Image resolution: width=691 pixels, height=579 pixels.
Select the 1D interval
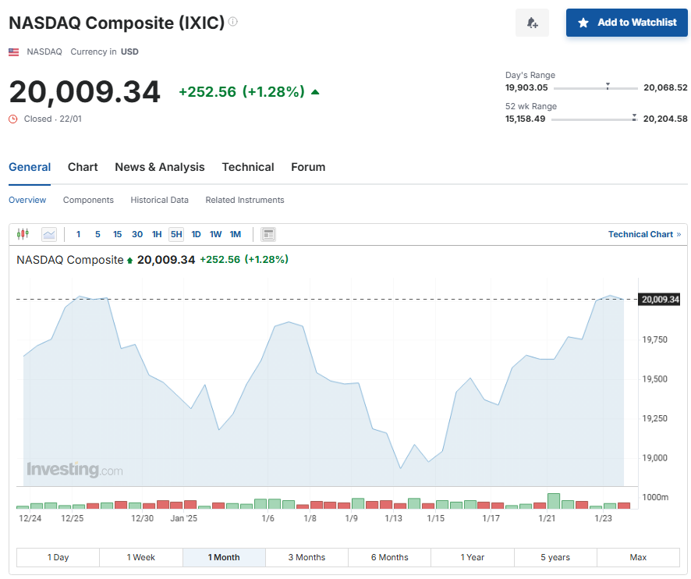point(196,234)
